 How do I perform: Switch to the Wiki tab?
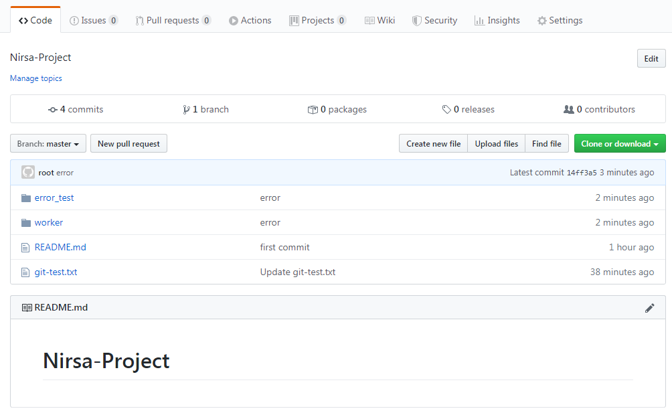click(x=380, y=20)
